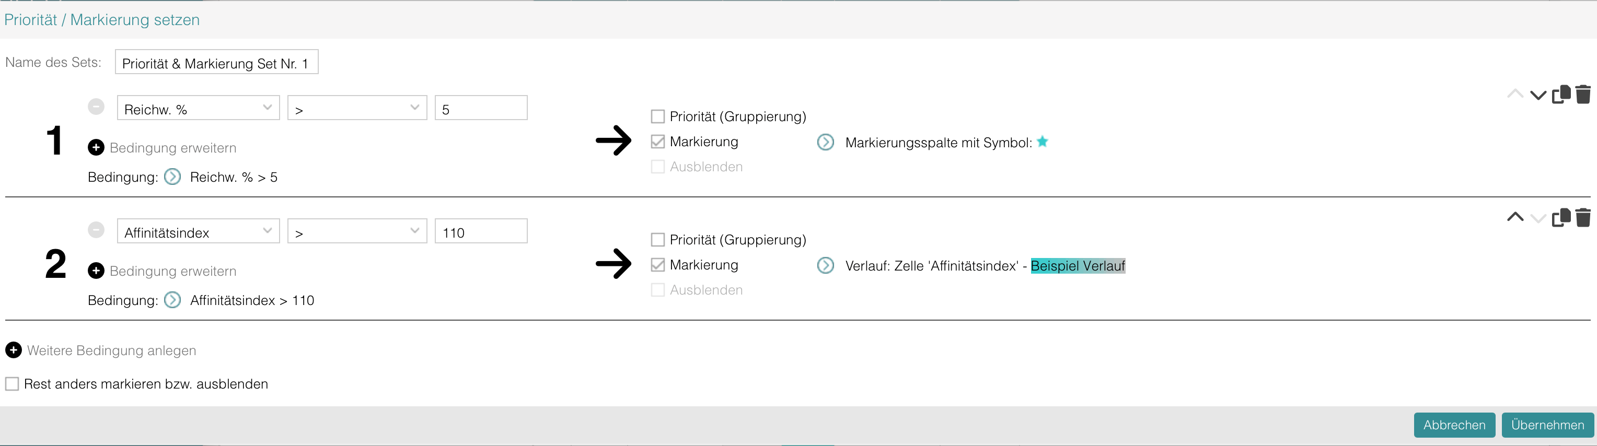
Task: Click Bedingung erweitern for condition 1
Action: 96,147
